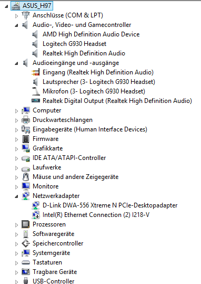Collapse the Netzwerkadapter category
This screenshot has width=201, height=284.
click(x=16, y=196)
